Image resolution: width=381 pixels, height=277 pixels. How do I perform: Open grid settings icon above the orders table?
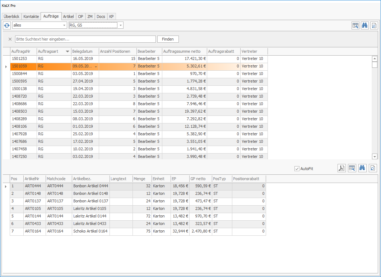[x=356, y=25]
